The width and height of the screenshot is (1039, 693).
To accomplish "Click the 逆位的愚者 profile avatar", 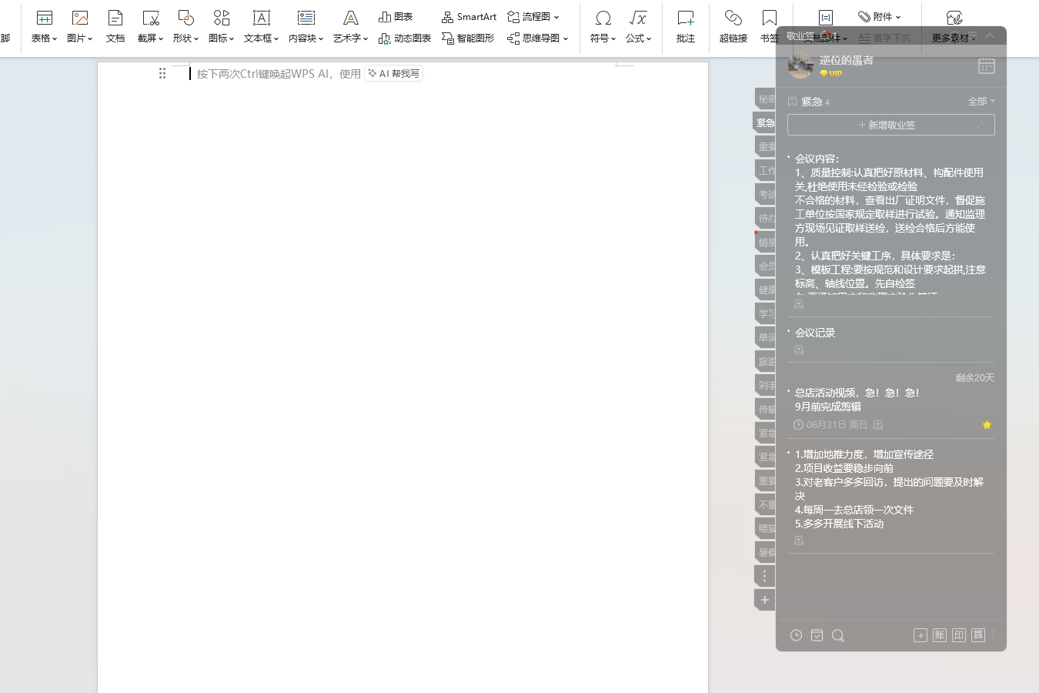I will (x=800, y=65).
